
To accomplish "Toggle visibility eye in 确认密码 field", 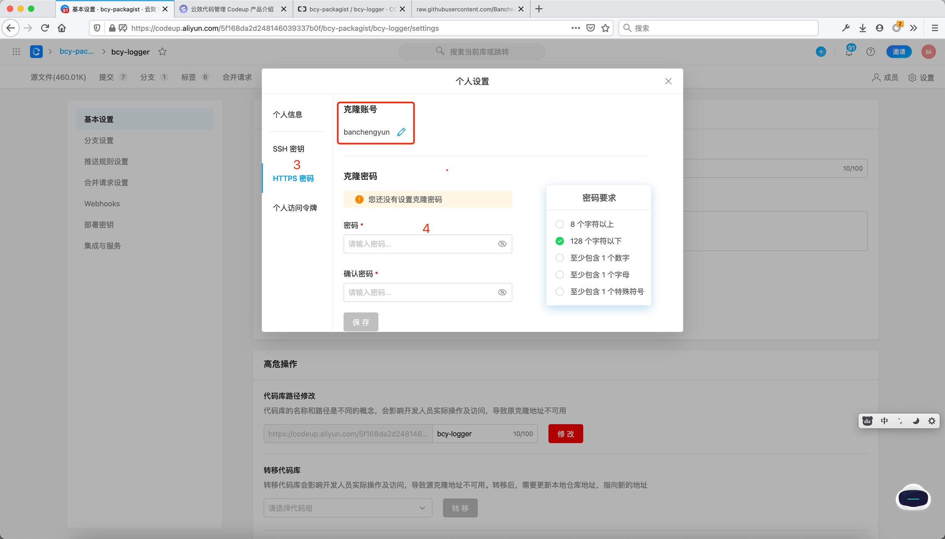I will 502,292.
